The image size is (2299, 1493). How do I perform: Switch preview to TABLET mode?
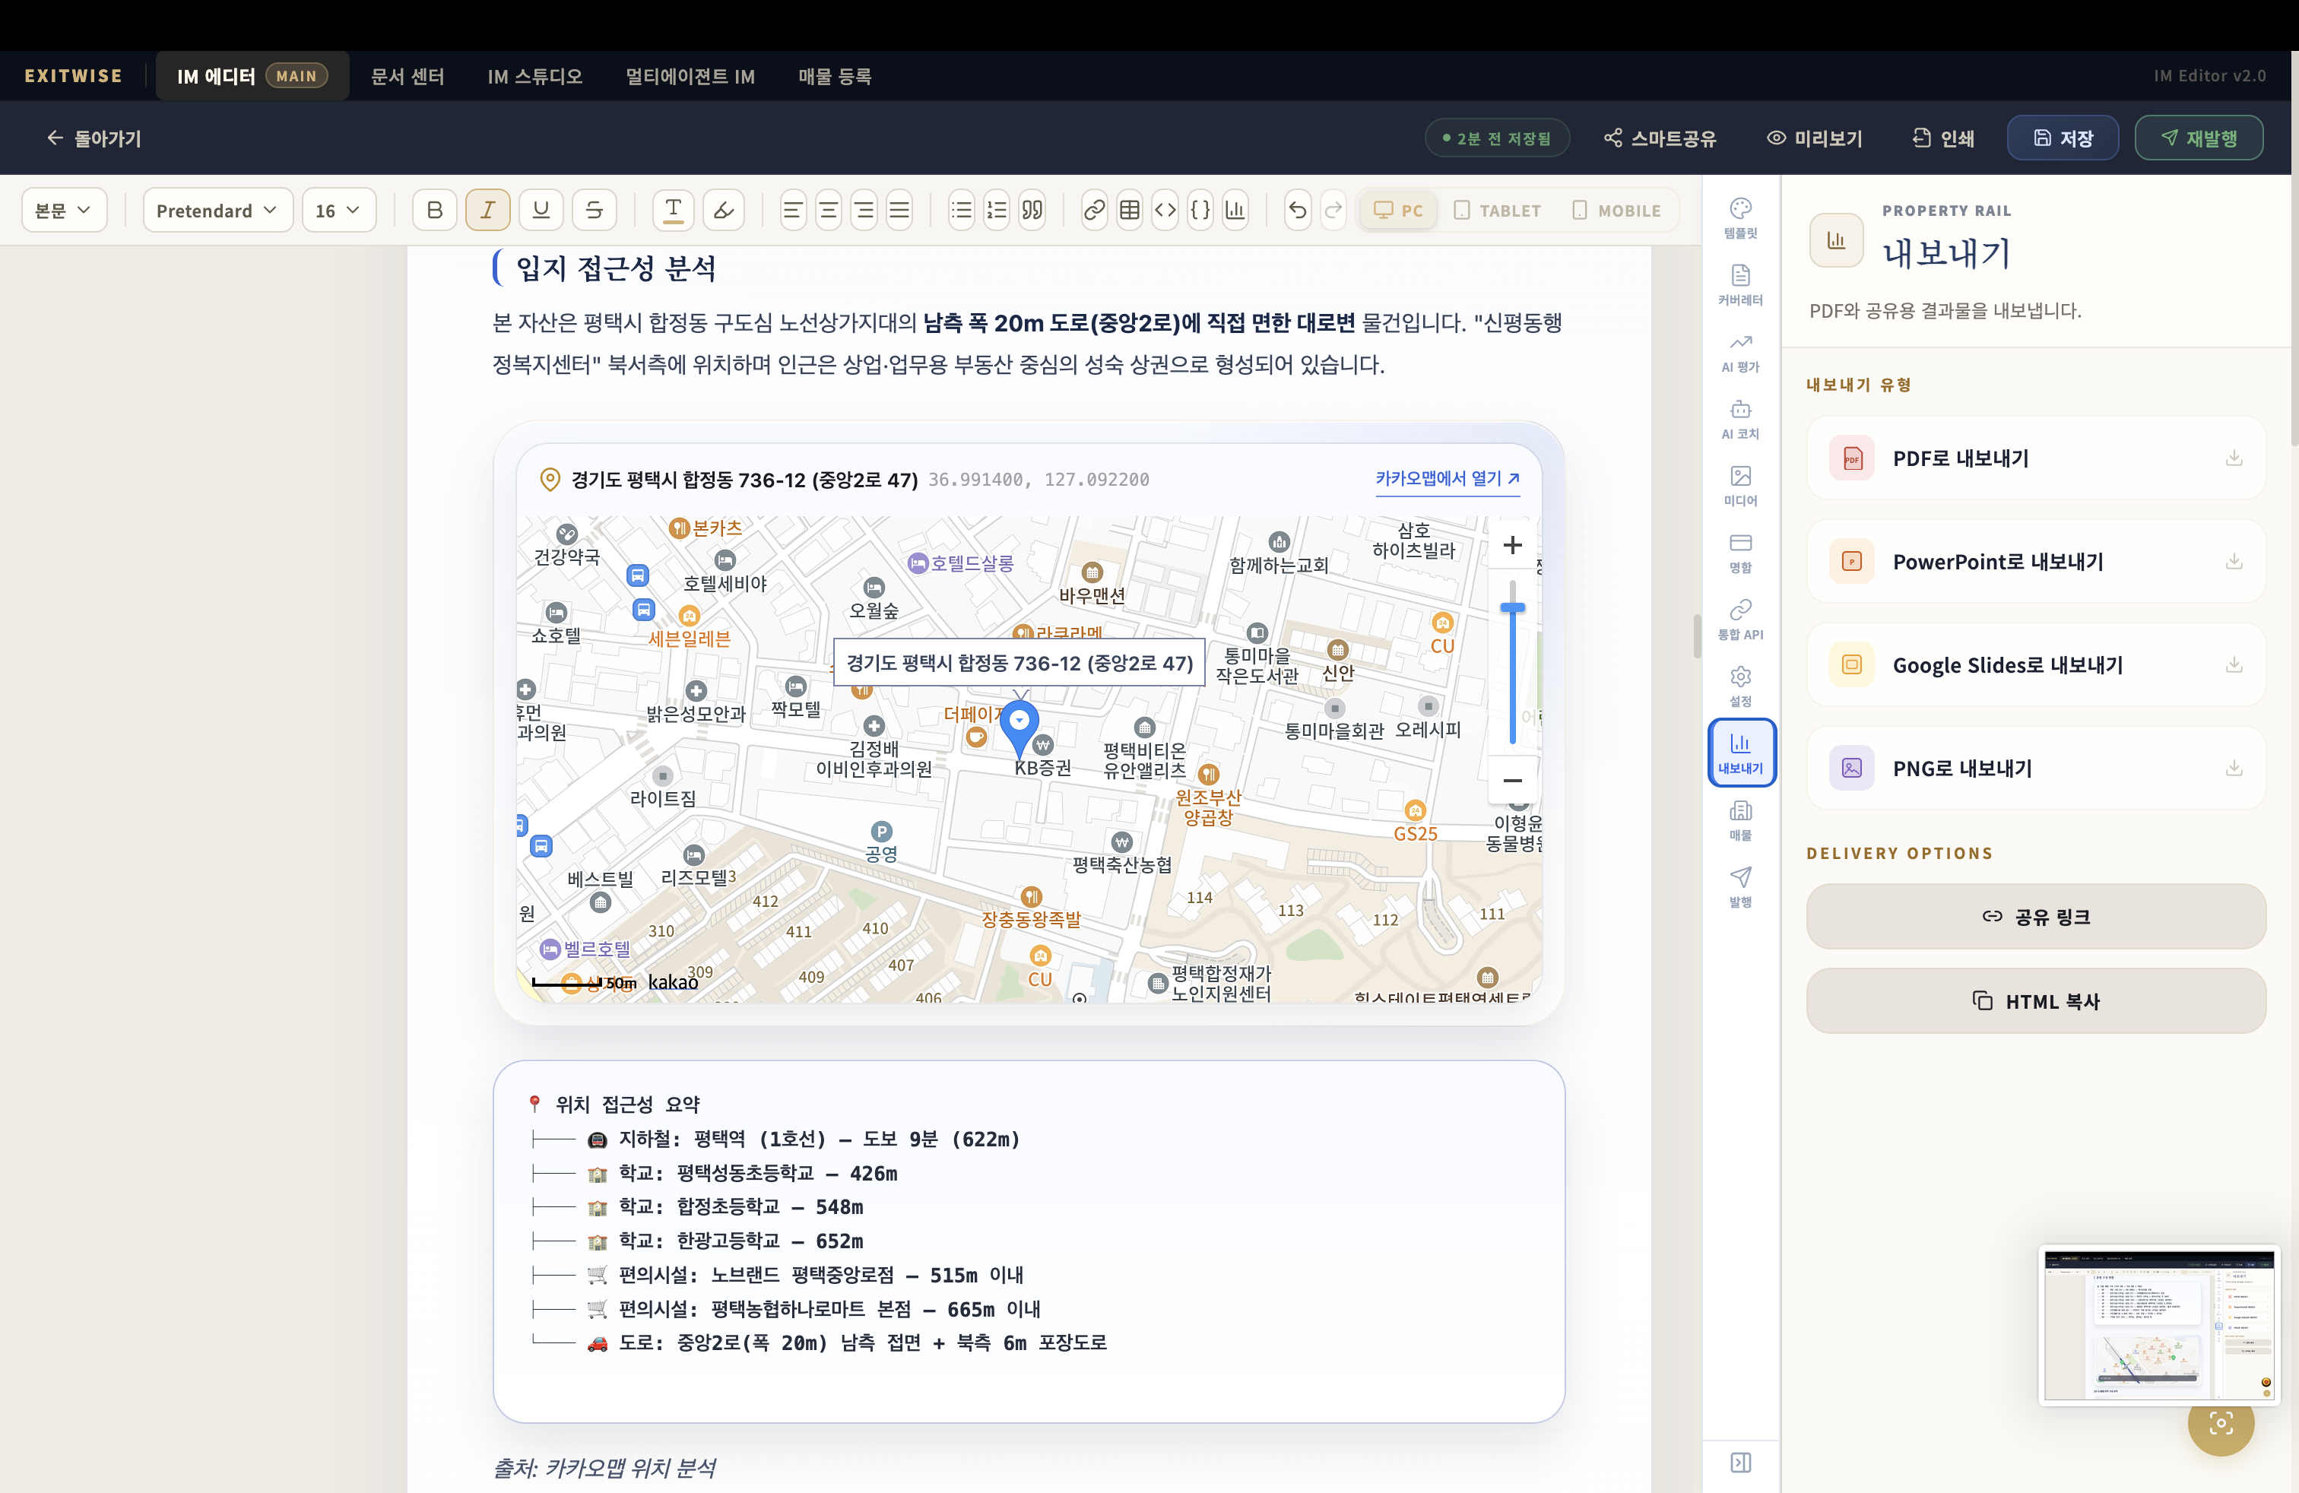(x=1497, y=211)
